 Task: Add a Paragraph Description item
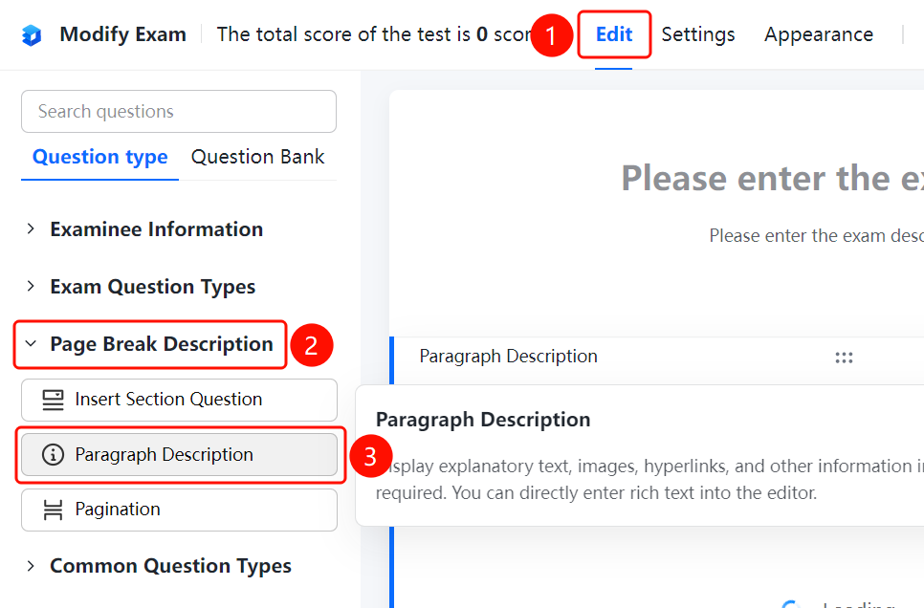pyautogui.click(x=179, y=454)
